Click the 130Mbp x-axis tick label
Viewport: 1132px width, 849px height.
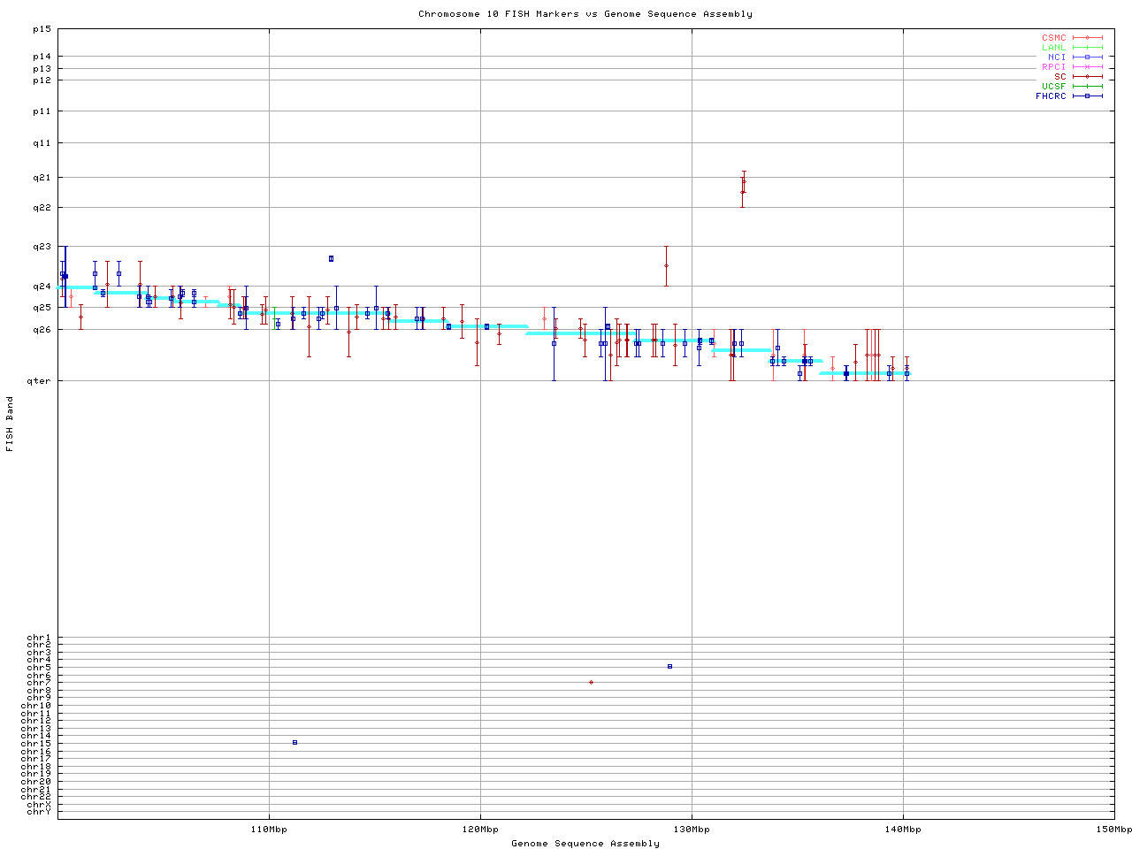tap(692, 830)
